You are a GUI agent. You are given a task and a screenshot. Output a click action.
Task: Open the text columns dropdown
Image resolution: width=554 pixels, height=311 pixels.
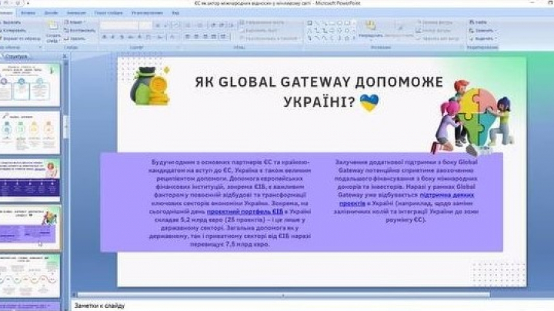tap(223, 37)
